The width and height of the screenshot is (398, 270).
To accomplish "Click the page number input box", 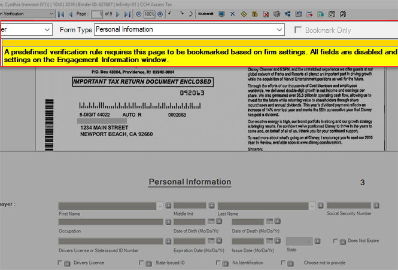I will [x=97, y=14].
